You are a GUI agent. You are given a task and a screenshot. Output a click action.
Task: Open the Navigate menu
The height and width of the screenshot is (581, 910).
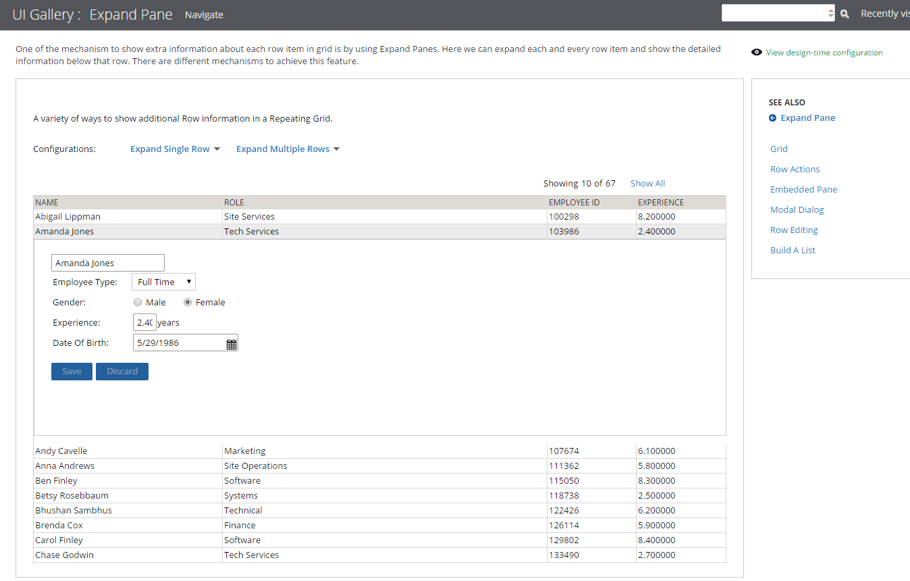click(x=204, y=15)
